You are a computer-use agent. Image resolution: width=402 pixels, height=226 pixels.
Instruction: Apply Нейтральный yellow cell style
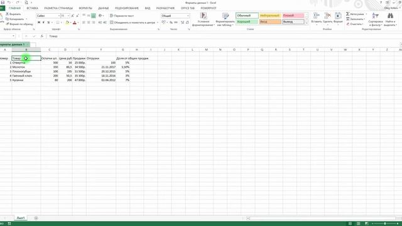coord(270,16)
